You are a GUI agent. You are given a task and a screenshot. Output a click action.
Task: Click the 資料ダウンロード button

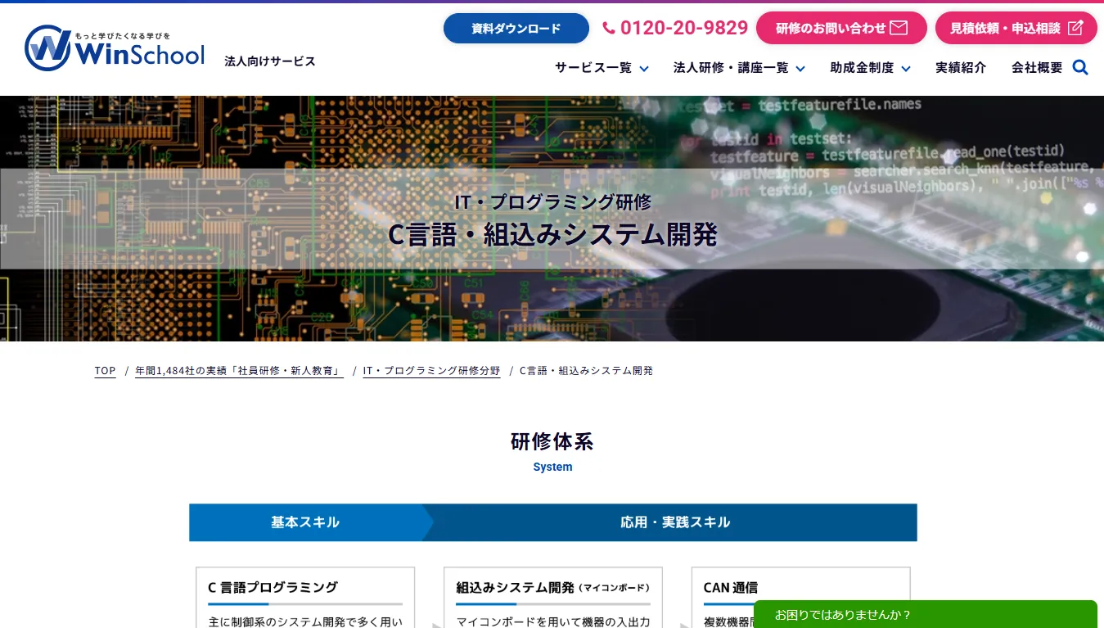tap(516, 27)
